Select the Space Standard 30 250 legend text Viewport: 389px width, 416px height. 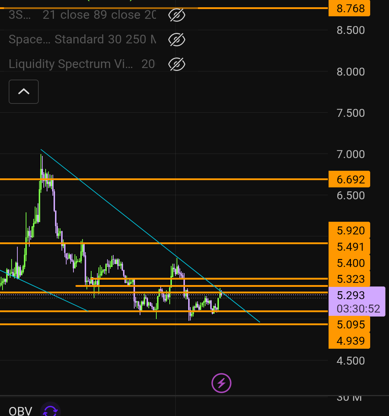(82, 39)
